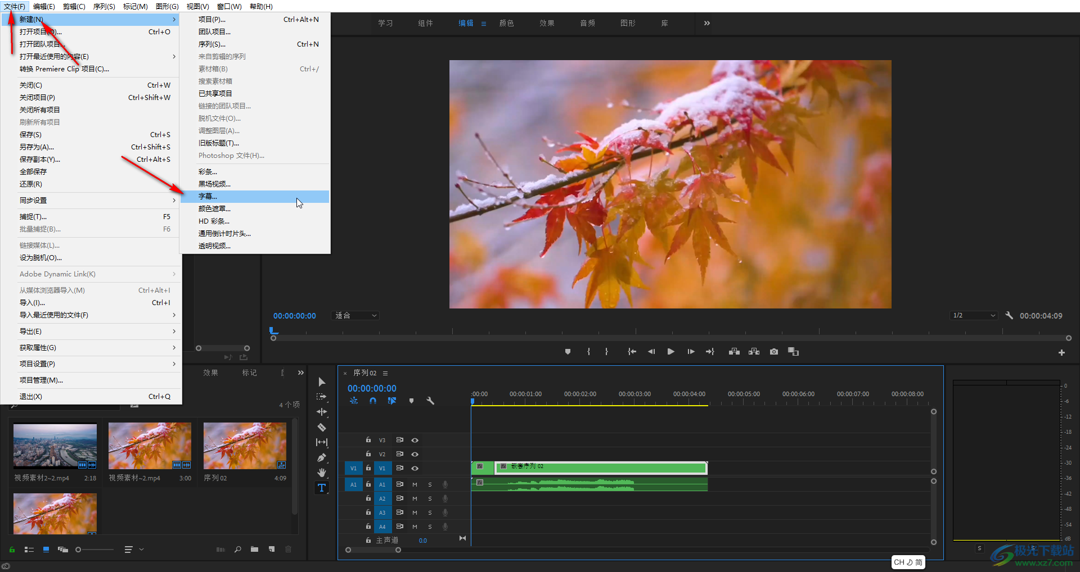Open playback resolution dropdown 1/2

pyautogui.click(x=974, y=316)
